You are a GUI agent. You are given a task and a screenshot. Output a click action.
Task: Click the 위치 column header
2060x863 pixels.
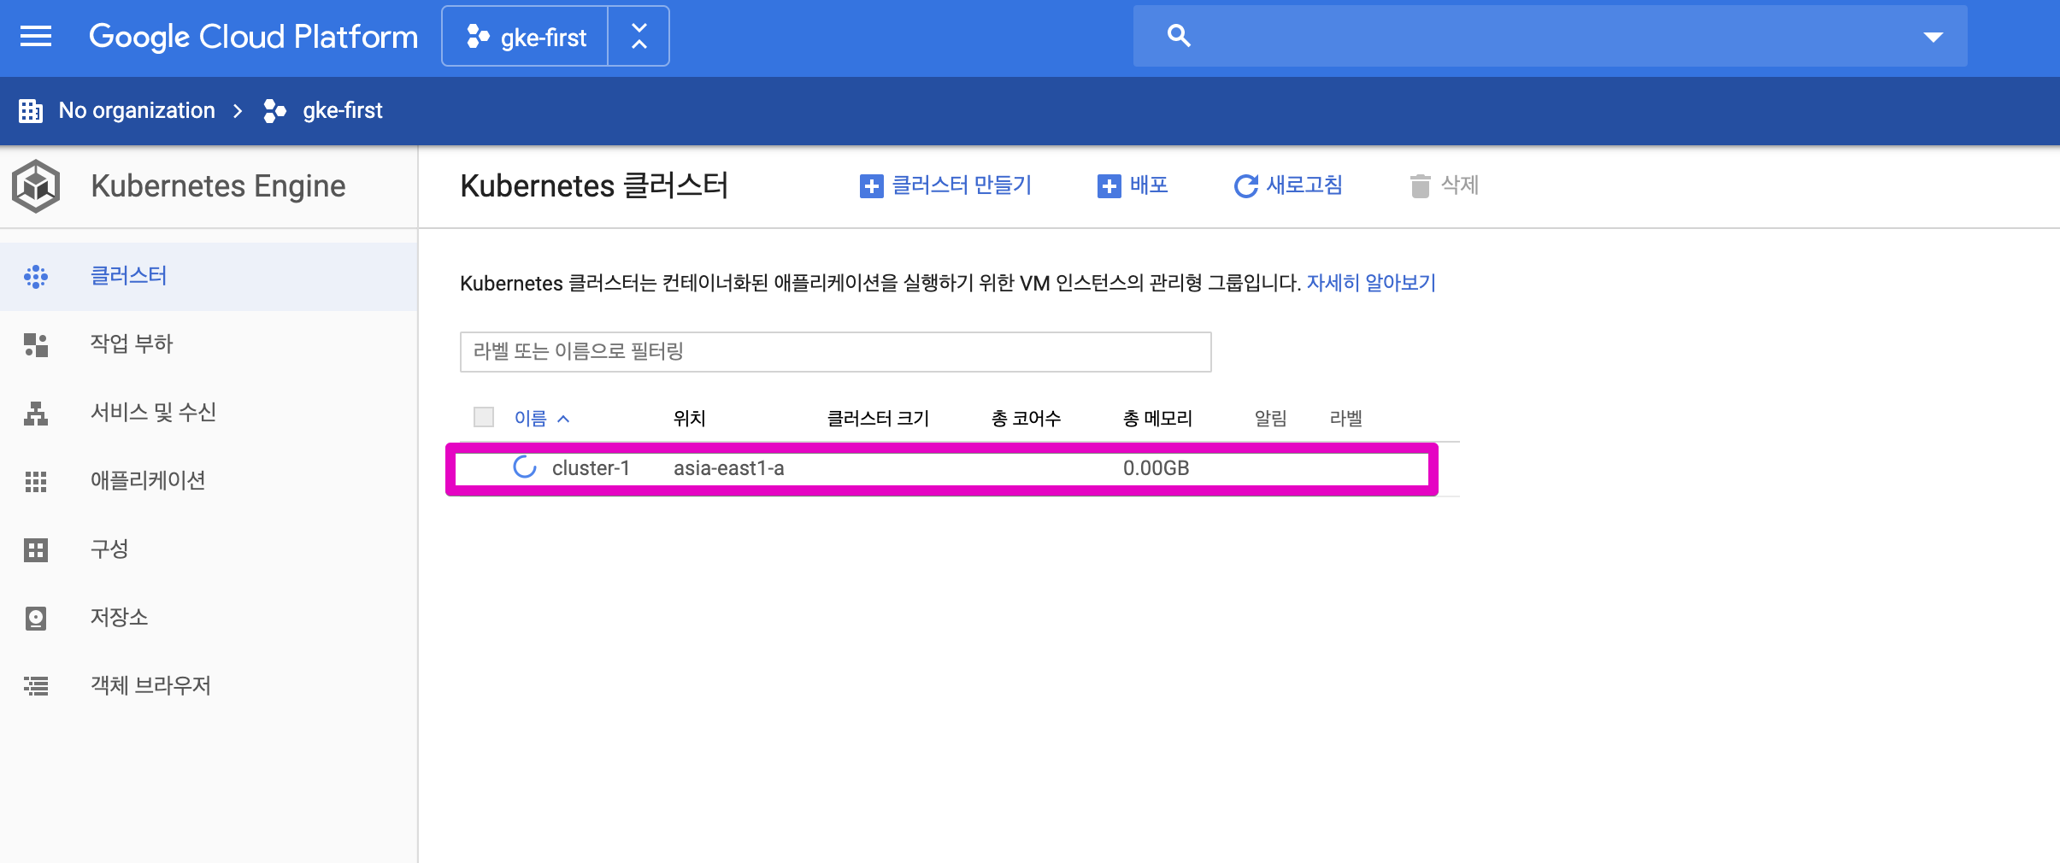pyautogui.click(x=689, y=419)
